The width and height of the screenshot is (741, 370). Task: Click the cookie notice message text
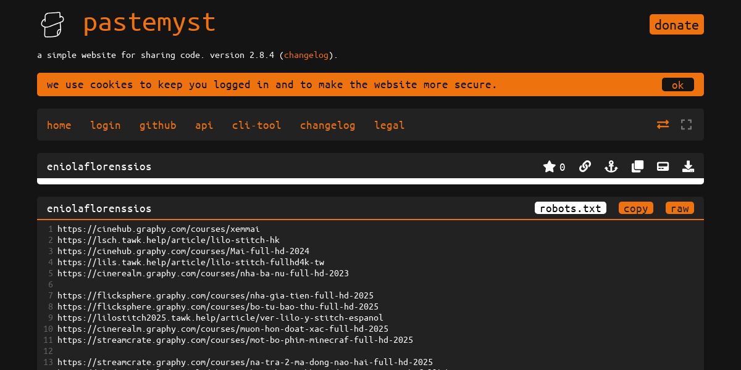272,84
